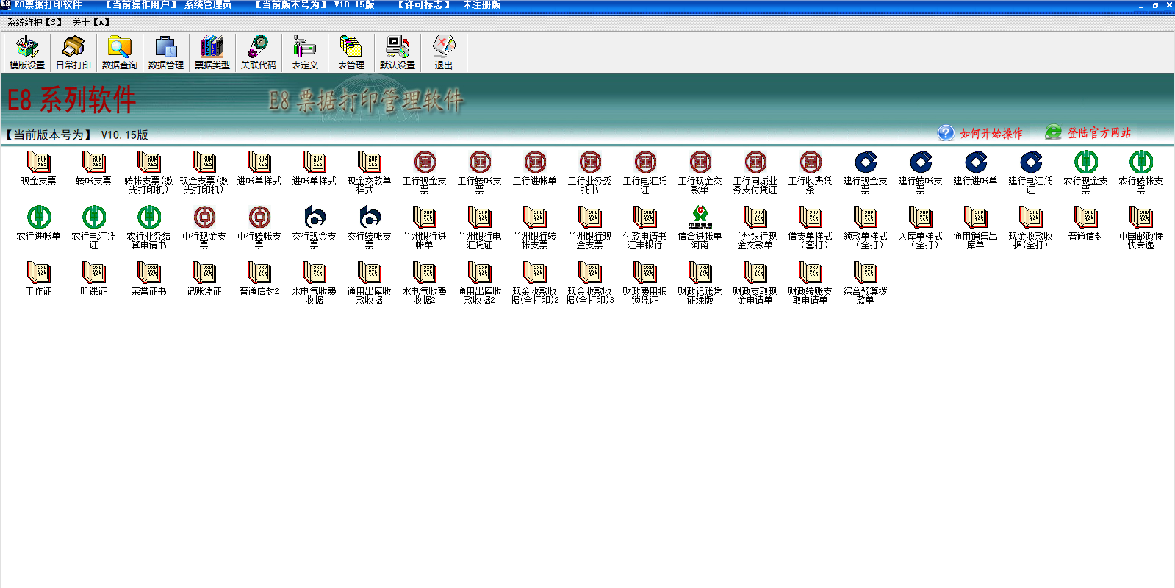Select the 工作证 template icon

click(39, 279)
